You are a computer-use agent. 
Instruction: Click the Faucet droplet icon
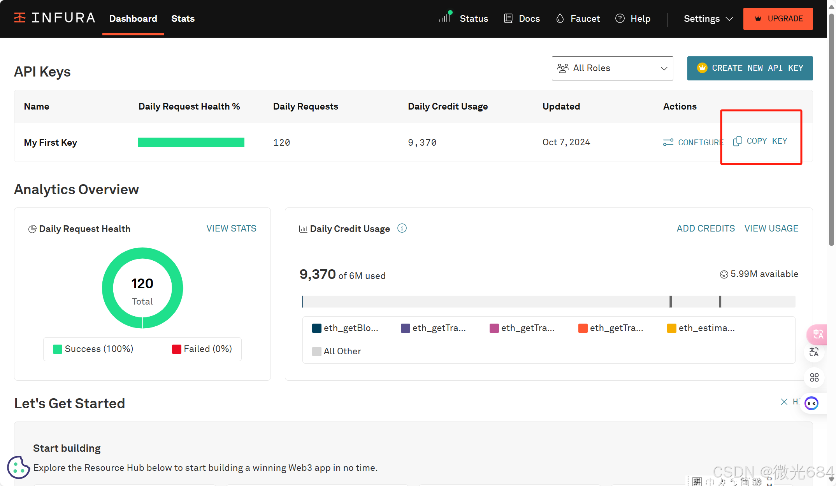560,18
